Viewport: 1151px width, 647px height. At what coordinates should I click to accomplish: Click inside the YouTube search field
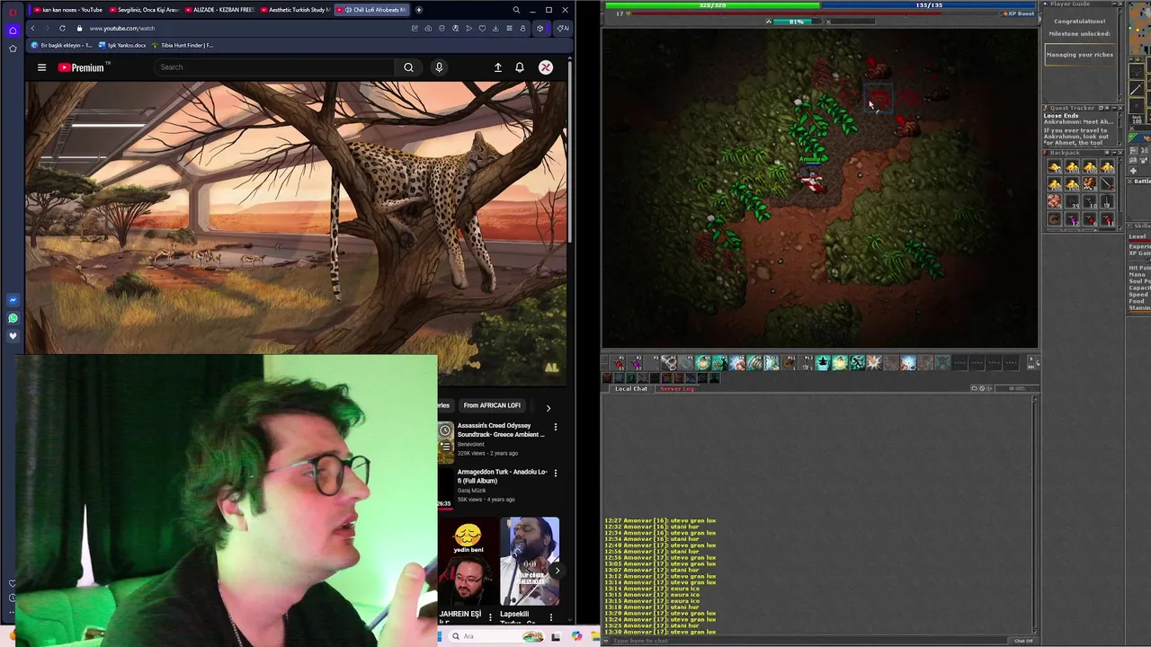[274, 67]
